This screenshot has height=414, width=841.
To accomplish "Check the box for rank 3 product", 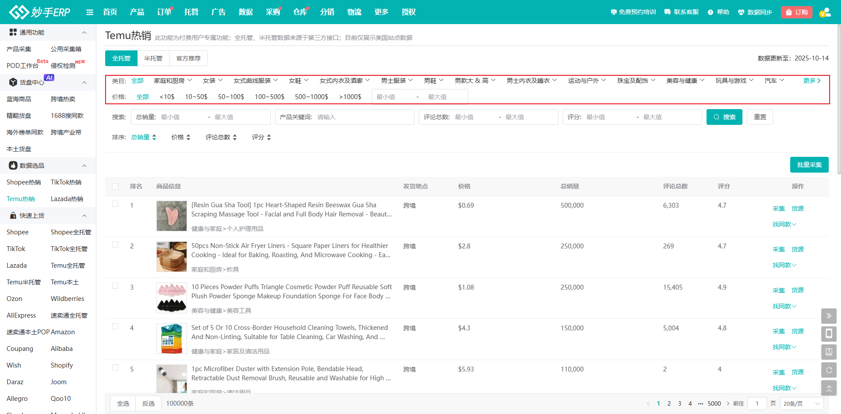I will [115, 286].
